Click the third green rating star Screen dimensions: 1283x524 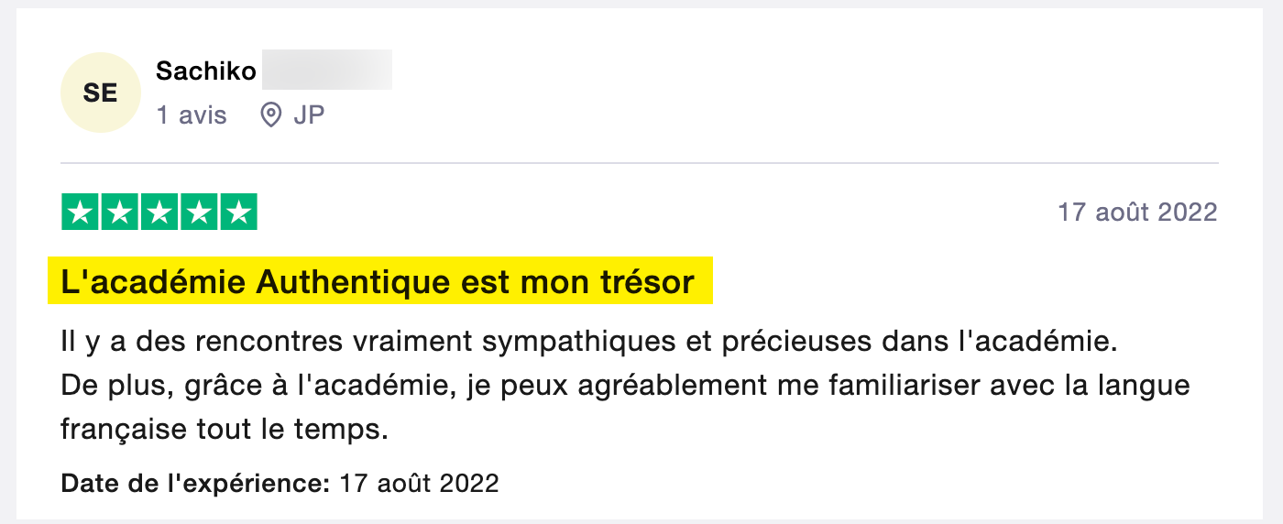(159, 213)
